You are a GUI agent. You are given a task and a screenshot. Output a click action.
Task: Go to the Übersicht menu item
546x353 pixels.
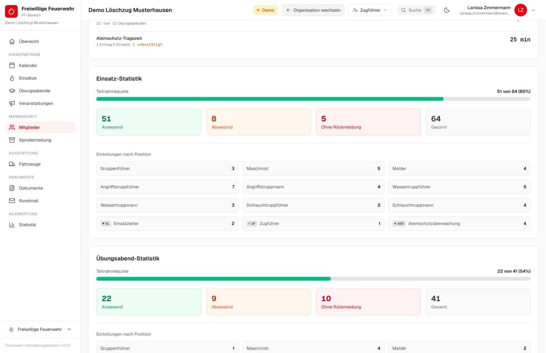coord(40,41)
